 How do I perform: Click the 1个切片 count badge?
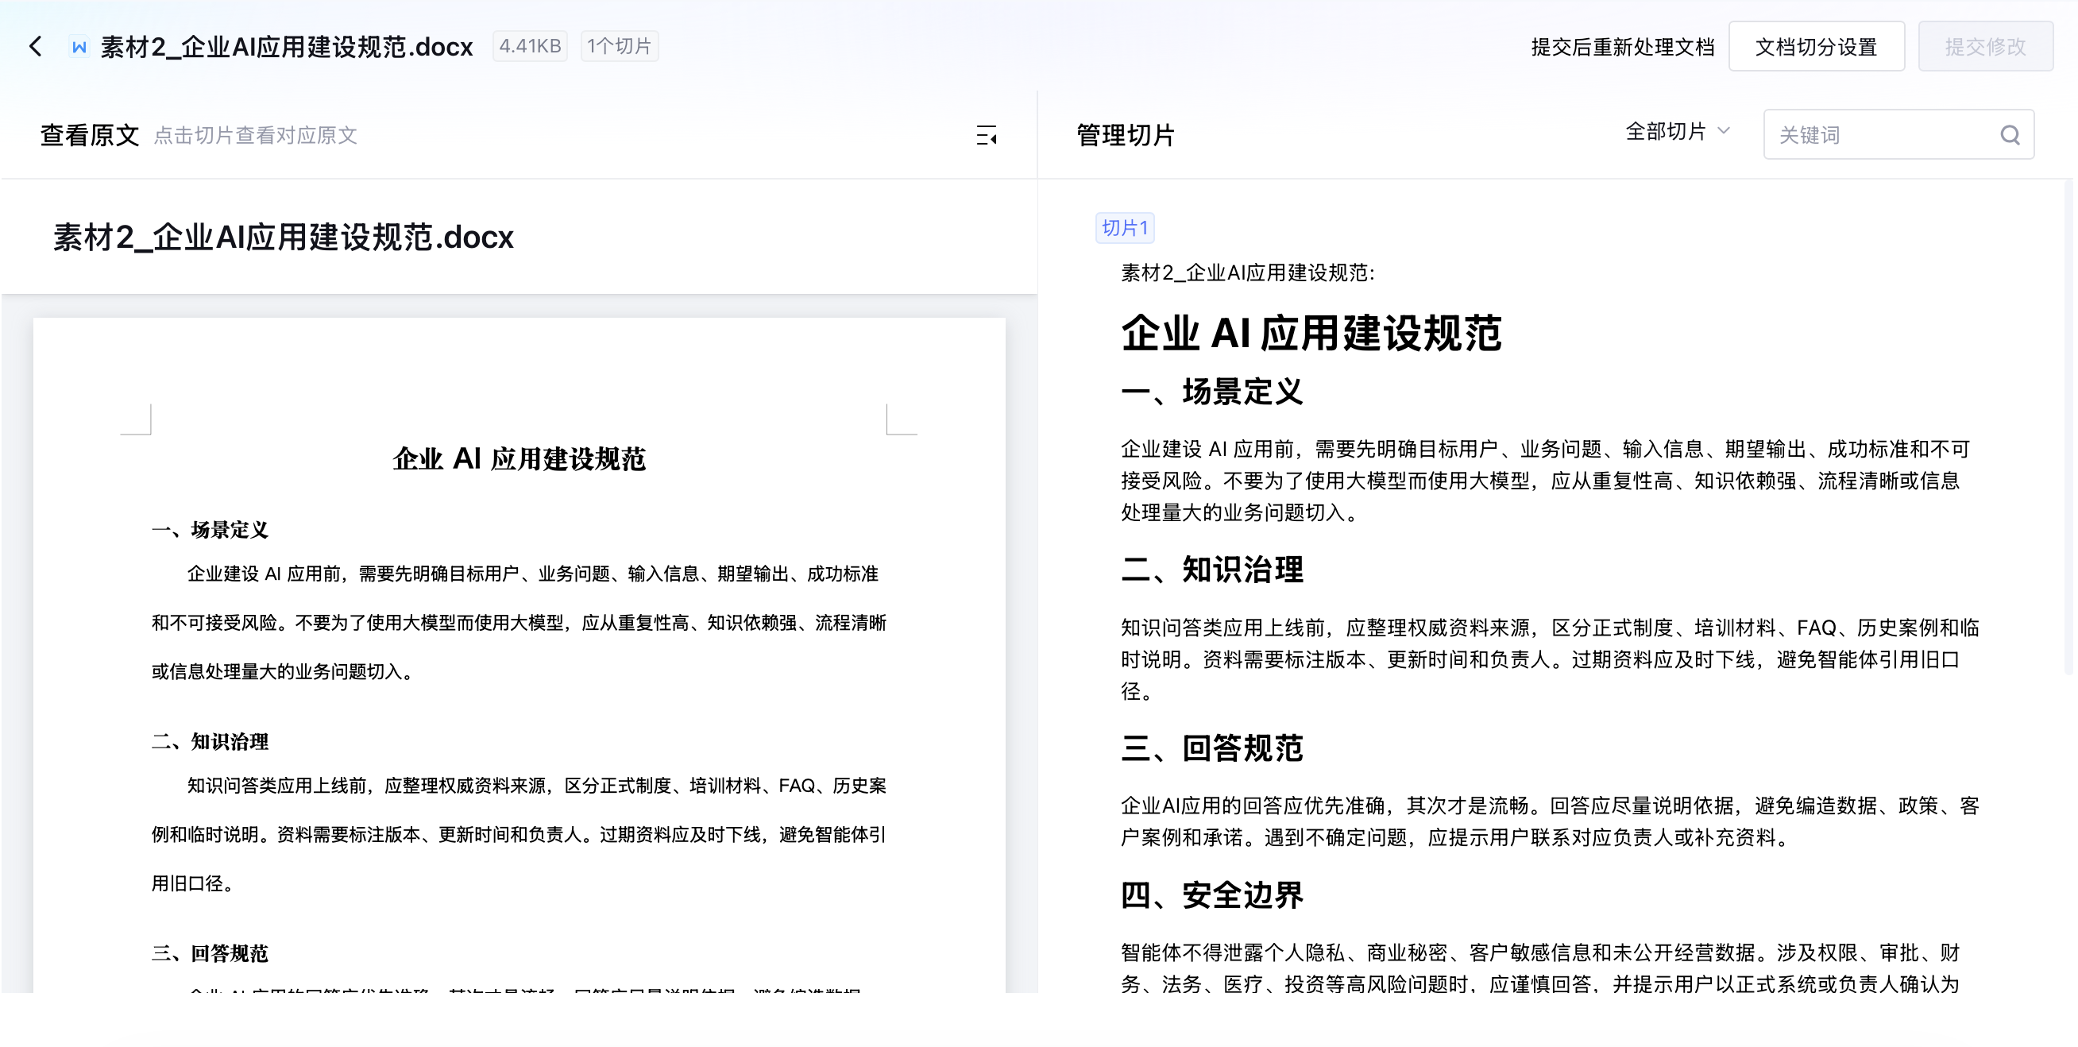619,46
